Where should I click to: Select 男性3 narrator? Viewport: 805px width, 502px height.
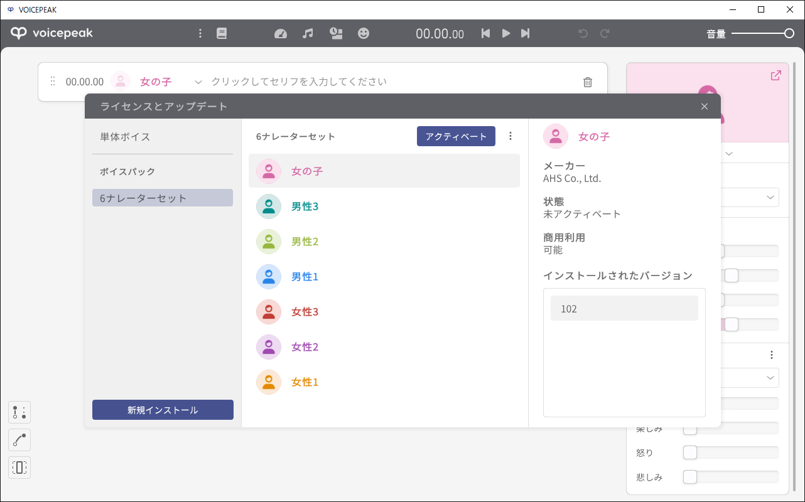pyautogui.click(x=384, y=206)
